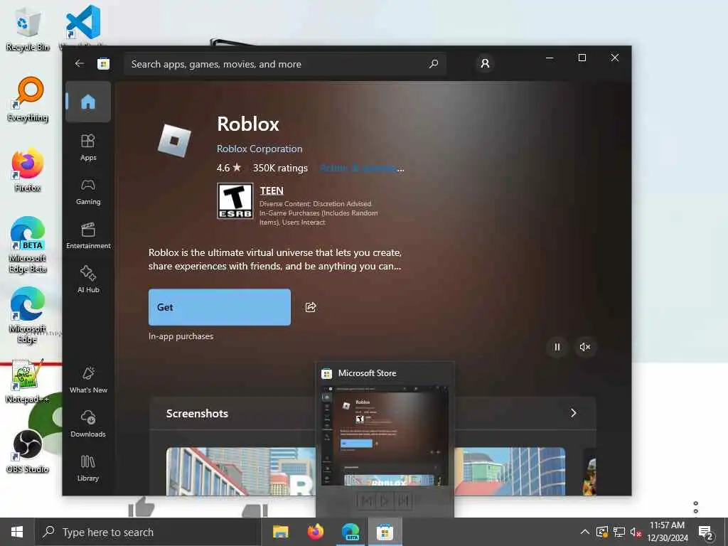Click the In-app purchases label
728x546 pixels.
pos(181,336)
